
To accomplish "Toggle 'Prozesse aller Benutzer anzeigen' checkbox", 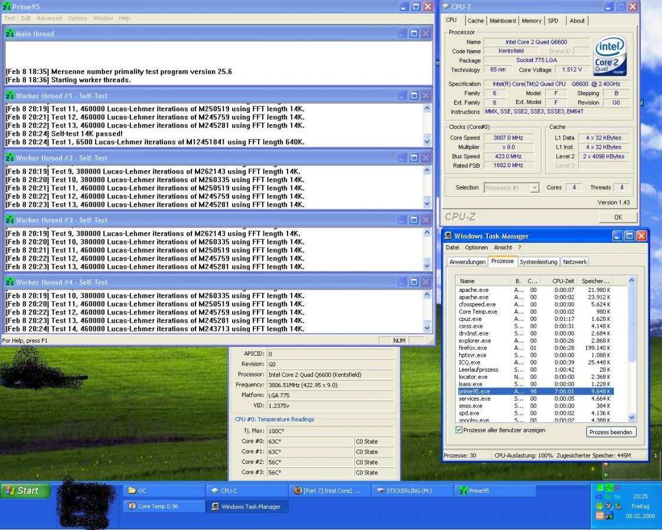I will [459, 430].
